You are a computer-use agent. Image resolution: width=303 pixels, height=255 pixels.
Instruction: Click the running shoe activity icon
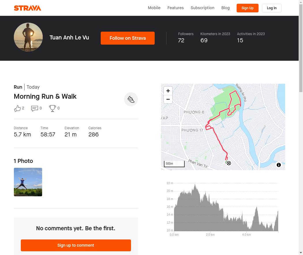coord(131,100)
